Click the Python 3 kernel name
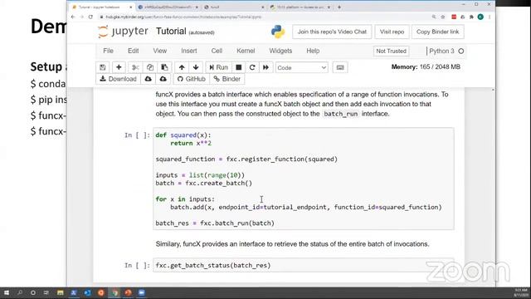 [x=441, y=51]
